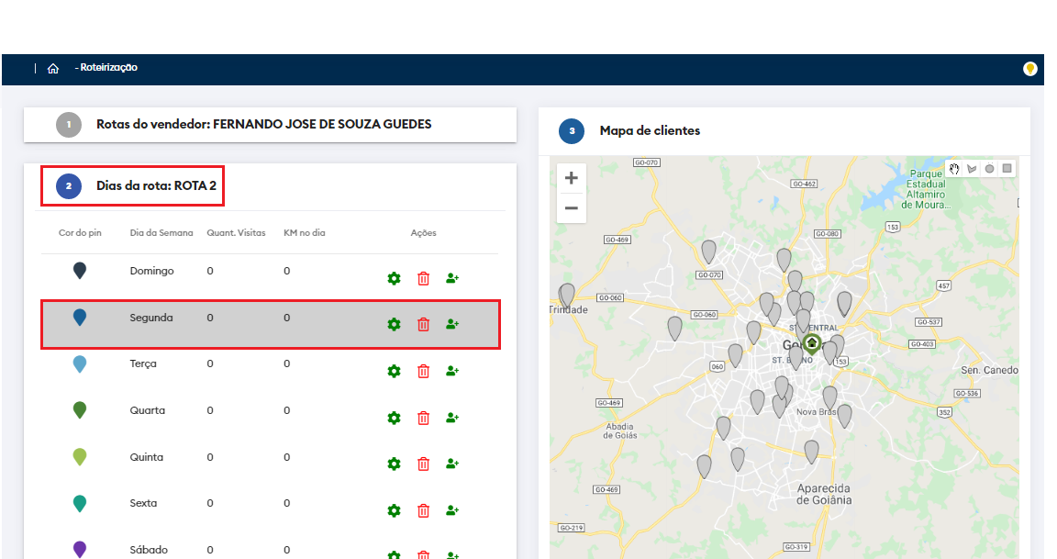Select the circle drawing map tool

pyautogui.click(x=989, y=169)
